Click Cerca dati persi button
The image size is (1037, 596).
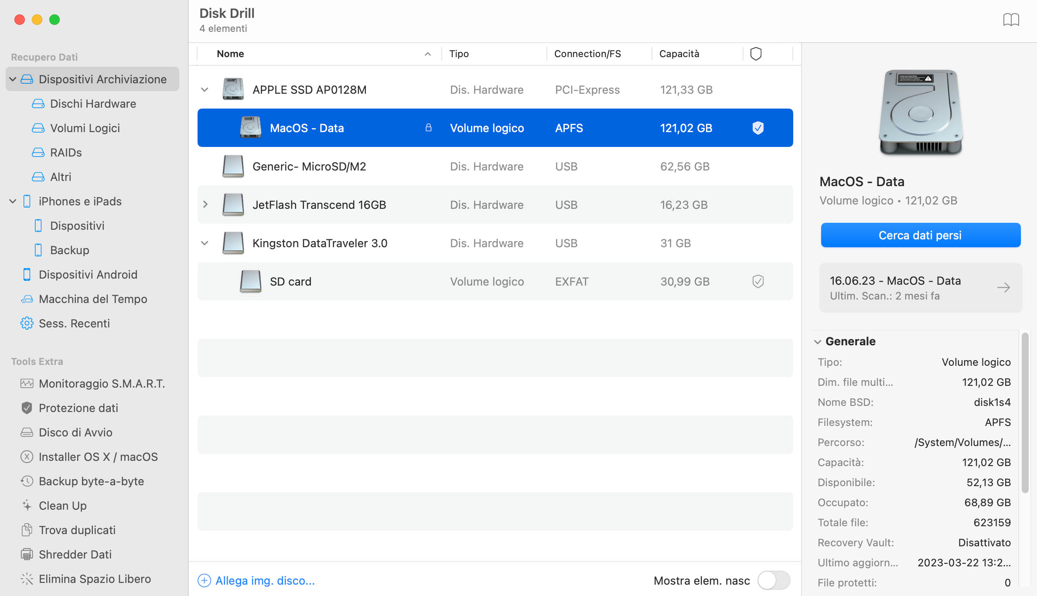921,235
